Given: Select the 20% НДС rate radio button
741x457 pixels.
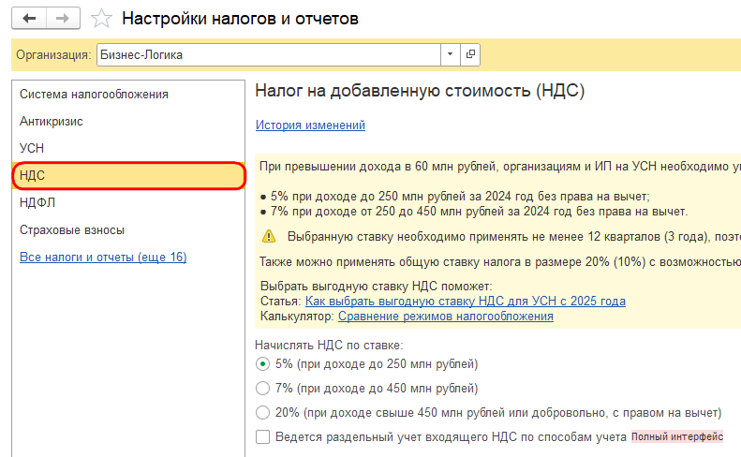Looking at the screenshot, I should [262, 413].
